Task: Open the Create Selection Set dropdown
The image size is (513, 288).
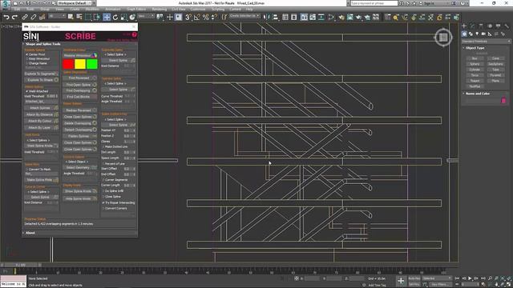Action: click(244, 16)
